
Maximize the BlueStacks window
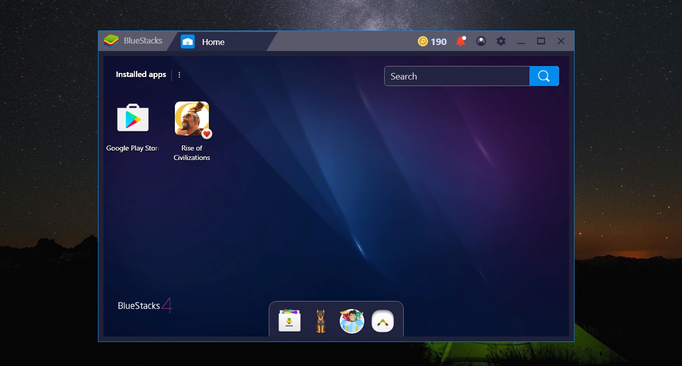click(541, 41)
